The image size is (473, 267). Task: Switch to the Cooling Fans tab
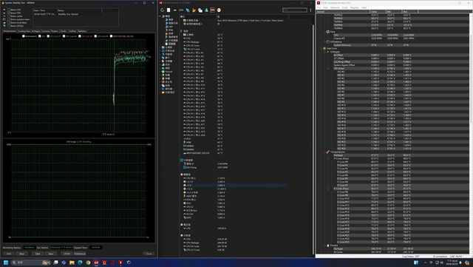[x=24, y=31]
